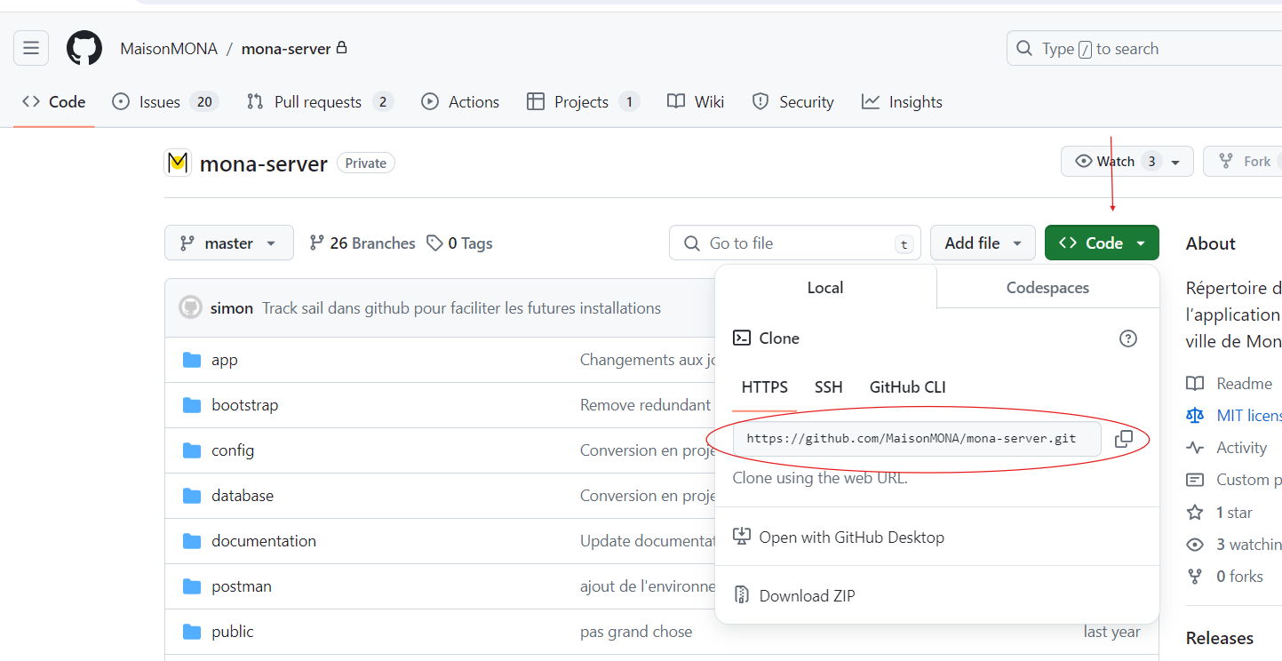Click the Clone help question-mark icon
This screenshot has height=661, width=1282.
tap(1128, 338)
